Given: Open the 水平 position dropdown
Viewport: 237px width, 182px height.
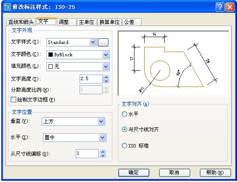Looking at the screenshot, I should click(103, 138).
